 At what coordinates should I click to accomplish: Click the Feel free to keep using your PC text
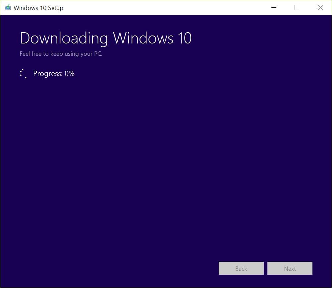pos(61,53)
